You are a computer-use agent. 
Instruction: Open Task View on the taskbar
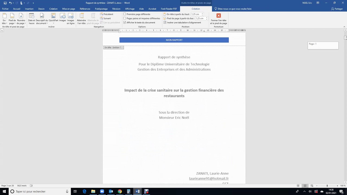[x=75, y=191]
